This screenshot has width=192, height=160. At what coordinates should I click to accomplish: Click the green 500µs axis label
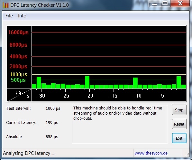[18, 80]
